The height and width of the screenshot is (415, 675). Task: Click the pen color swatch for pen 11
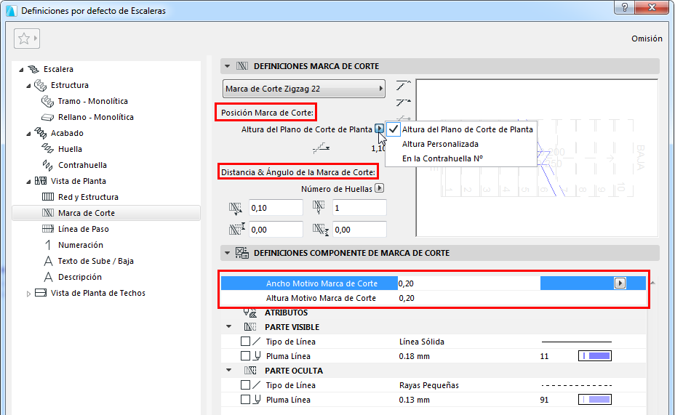coord(595,355)
